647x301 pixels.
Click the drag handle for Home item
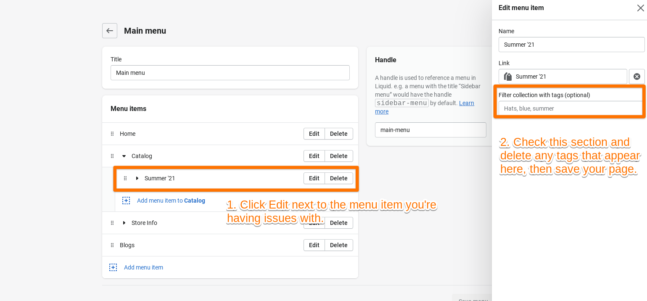click(x=112, y=134)
